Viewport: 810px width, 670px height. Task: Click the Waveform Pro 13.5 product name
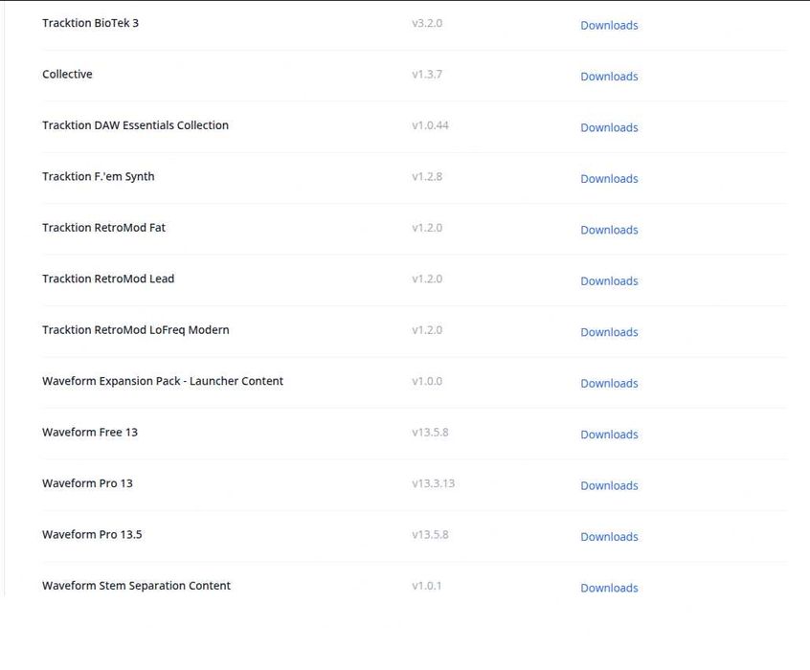pos(92,534)
